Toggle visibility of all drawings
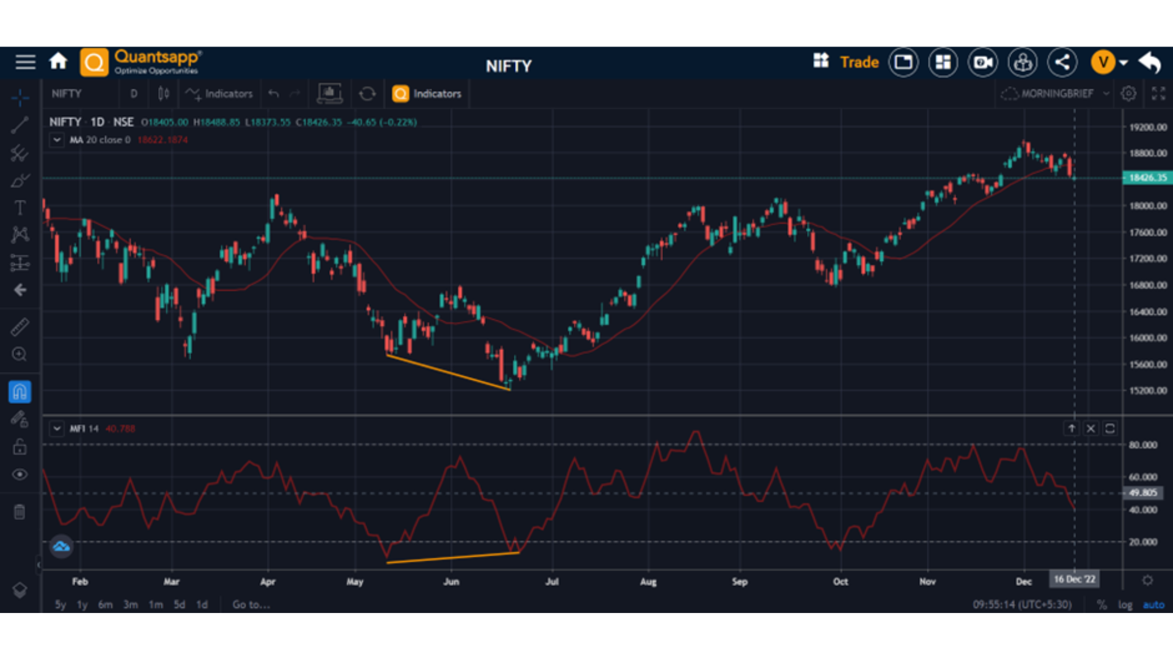 coord(20,475)
